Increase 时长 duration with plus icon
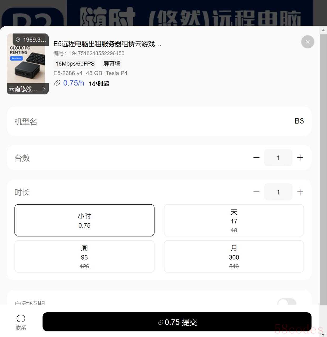Screen dimensions: 327x337 pos(300,192)
